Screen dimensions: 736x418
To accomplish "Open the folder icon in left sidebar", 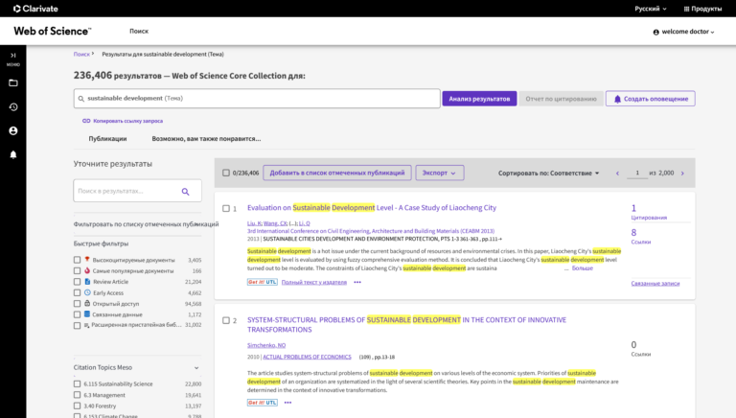I will (x=13, y=83).
